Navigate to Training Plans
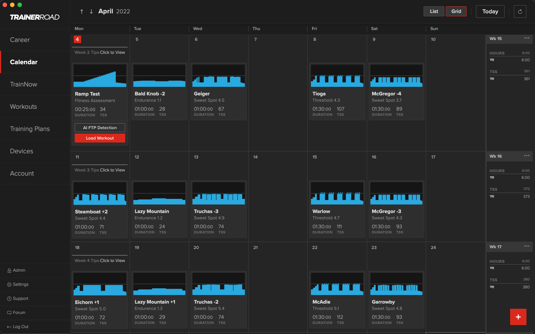The height and width of the screenshot is (334, 535). click(30, 129)
